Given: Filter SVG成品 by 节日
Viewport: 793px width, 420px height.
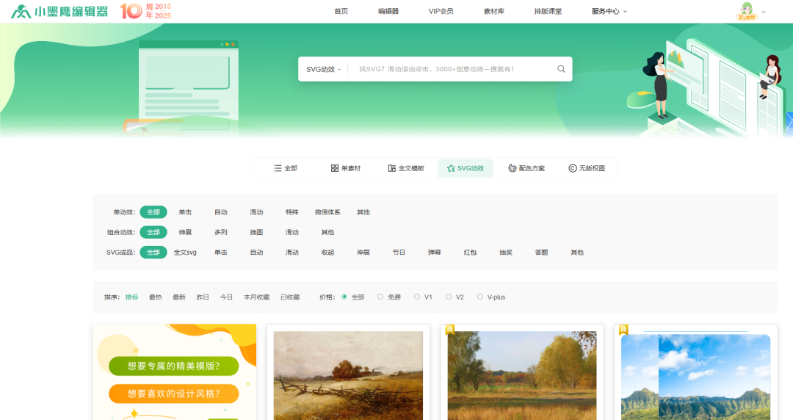Looking at the screenshot, I should 399,252.
